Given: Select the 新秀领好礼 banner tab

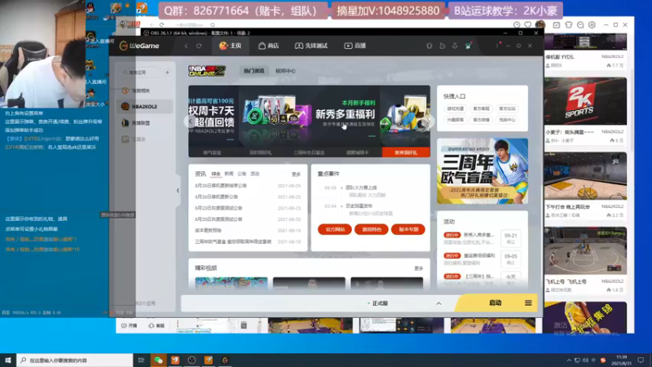Looking at the screenshot, I should point(406,153).
